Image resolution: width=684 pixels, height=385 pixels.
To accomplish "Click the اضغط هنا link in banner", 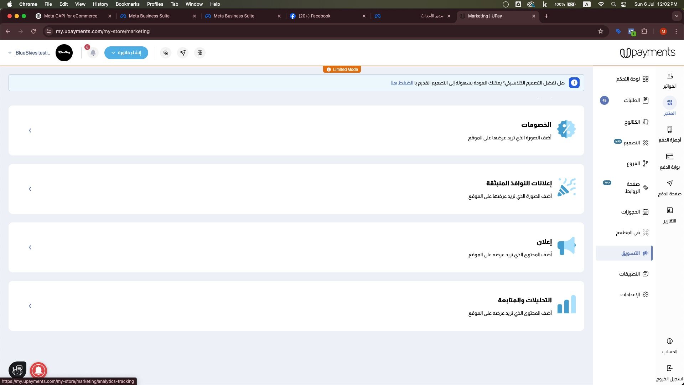I will pyautogui.click(x=401, y=83).
